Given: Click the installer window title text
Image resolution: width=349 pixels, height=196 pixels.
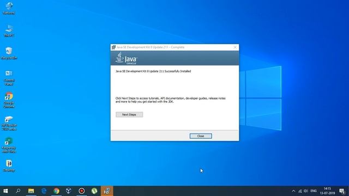Looking at the screenshot, I should [x=151, y=47].
